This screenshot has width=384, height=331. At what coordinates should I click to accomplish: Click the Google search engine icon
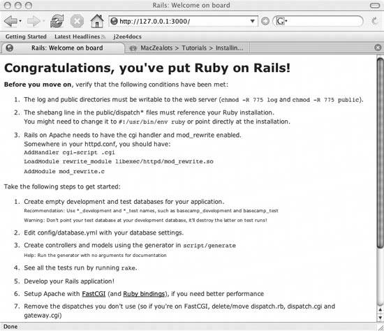280,21
